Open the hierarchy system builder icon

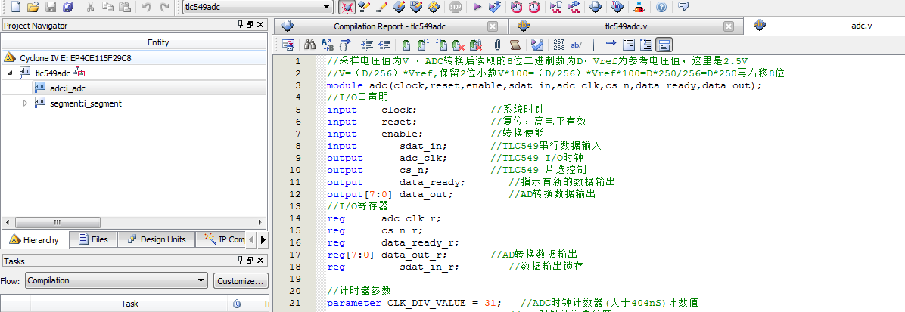[x=639, y=7]
